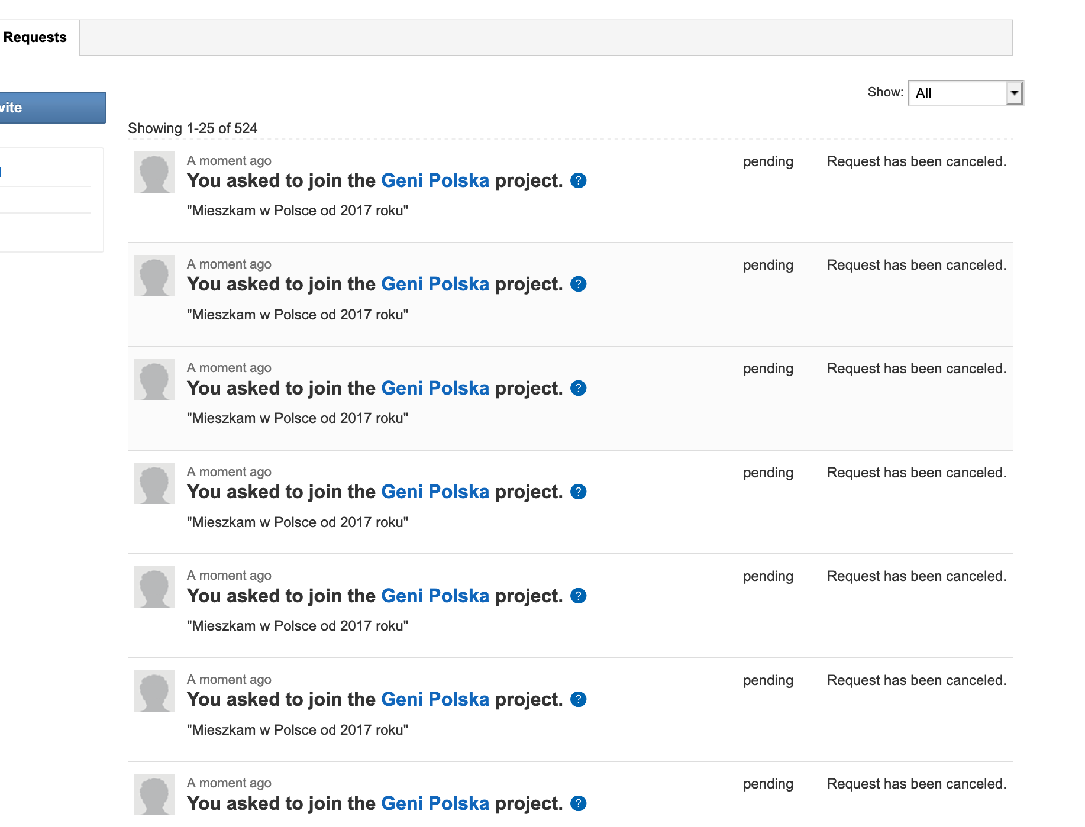Click help icon on seventh Geni Polska request
Viewport: 1085px width, 827px height.
click(x=578, y=803)
